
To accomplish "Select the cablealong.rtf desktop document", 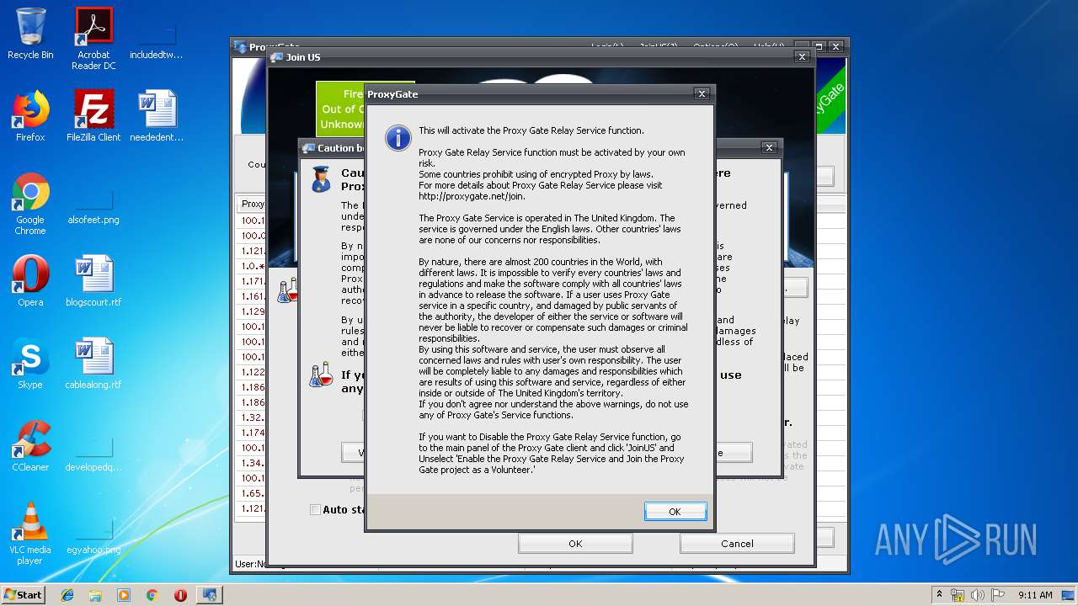I will [93, 364].
